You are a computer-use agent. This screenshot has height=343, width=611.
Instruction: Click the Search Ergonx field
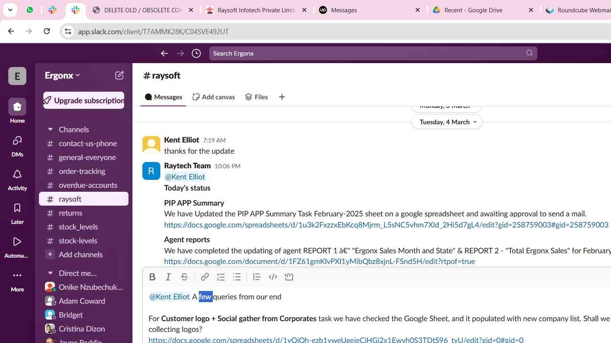click(373, 53)
